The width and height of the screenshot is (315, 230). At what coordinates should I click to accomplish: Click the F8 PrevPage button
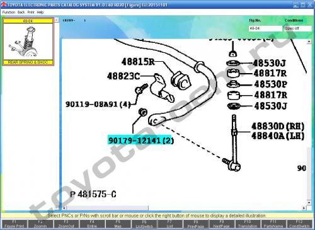click(196, 224)
